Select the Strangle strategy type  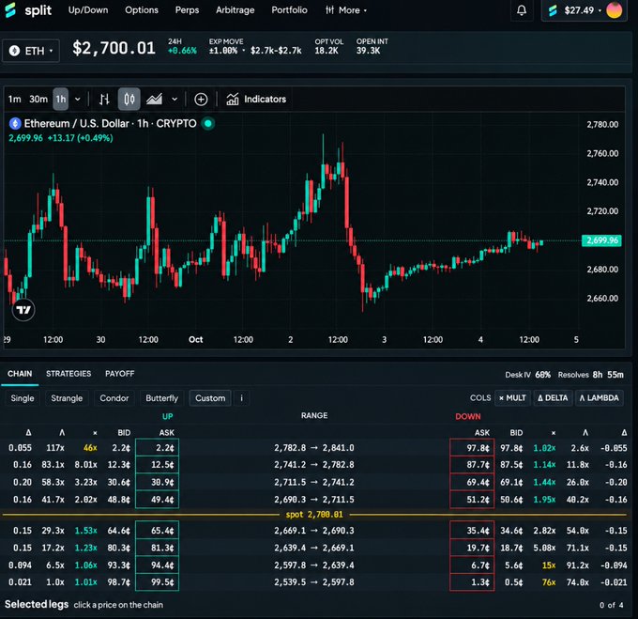coord(67,398)
